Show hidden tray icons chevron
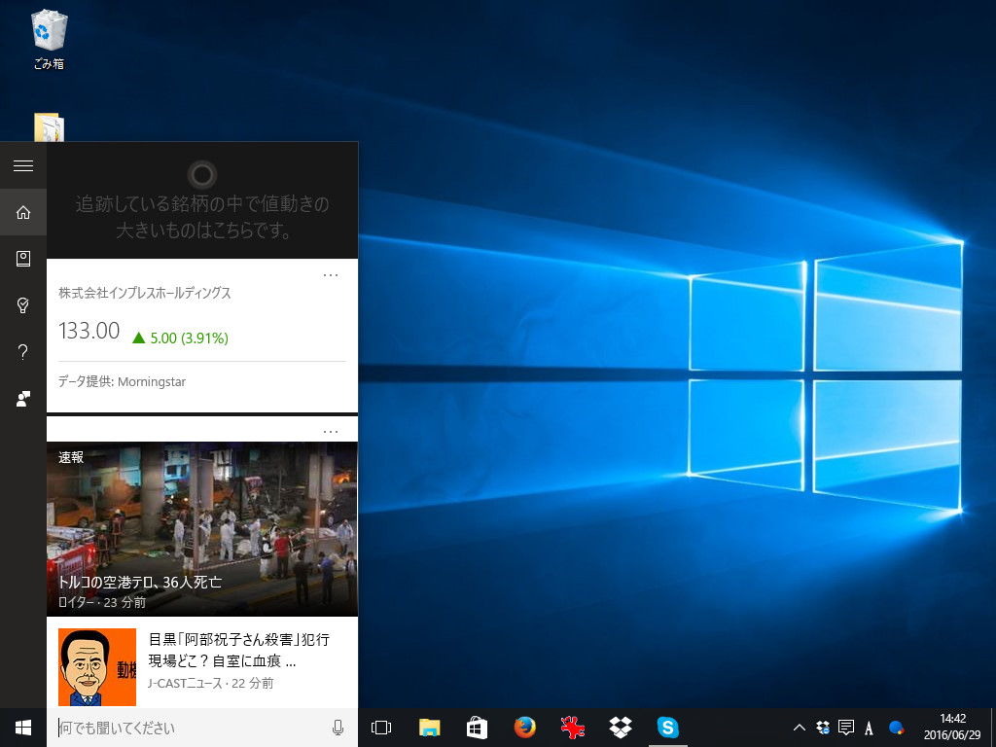Screen dimensions: 996x747 [800, 728]
